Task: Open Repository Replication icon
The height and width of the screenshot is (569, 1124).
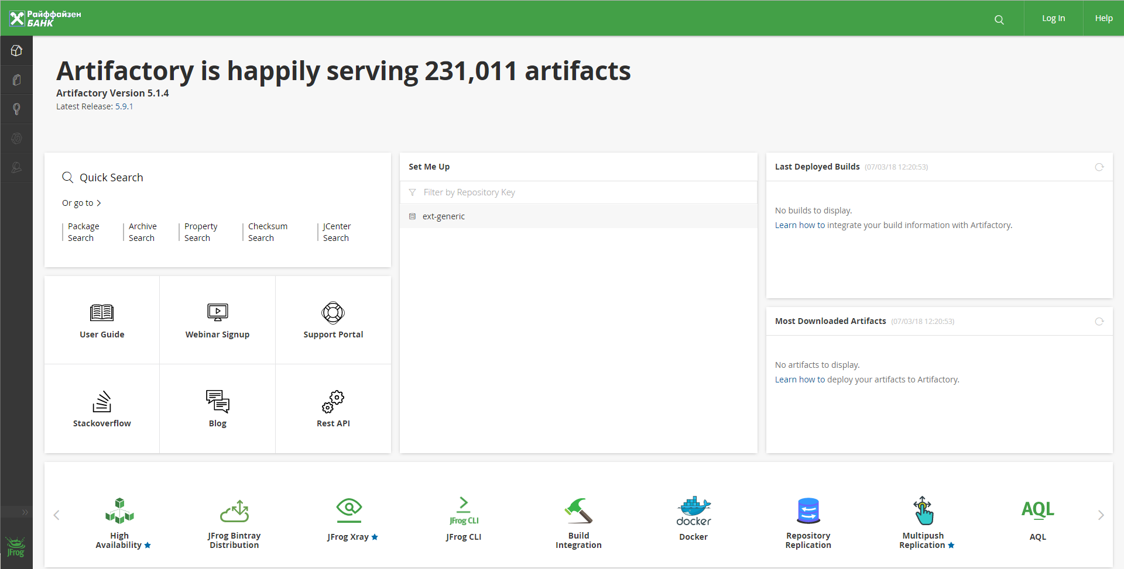Action: (x=808, y=511)
